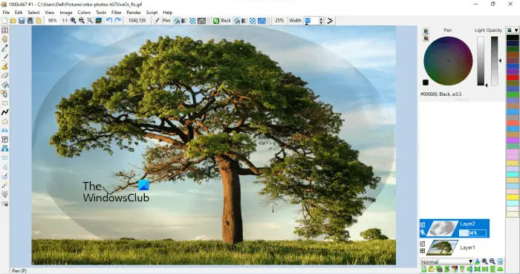The width and height of the screenshot is (520, 274).
Task: Click the Undo arrow in toolbar
Action: pos(109,21)
